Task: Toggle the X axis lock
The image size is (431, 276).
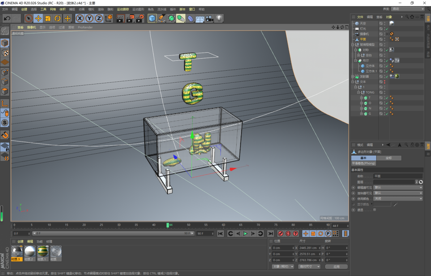Action: click(x=80, y=18)
